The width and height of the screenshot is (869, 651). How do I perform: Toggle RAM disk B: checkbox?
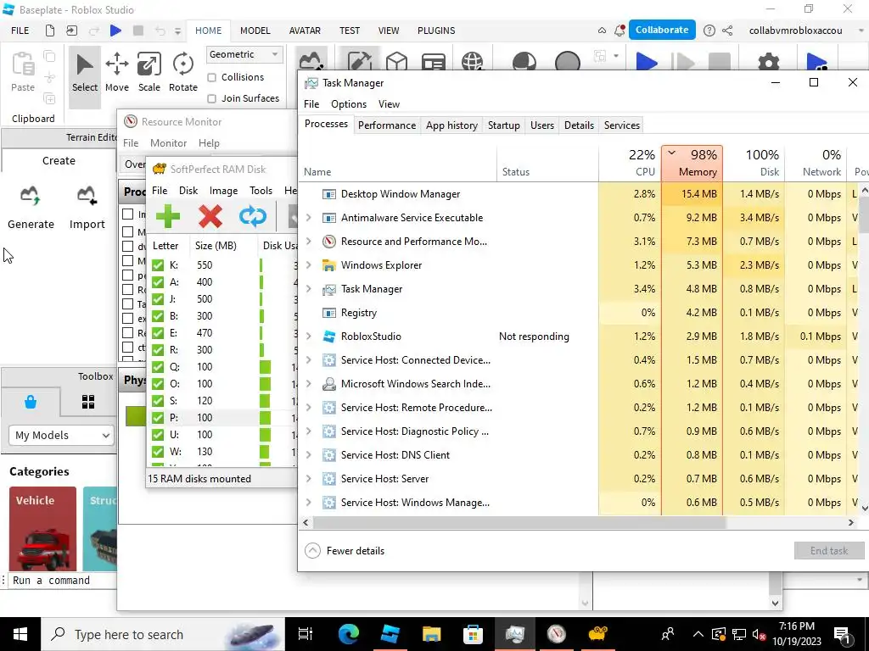[158, 316]
